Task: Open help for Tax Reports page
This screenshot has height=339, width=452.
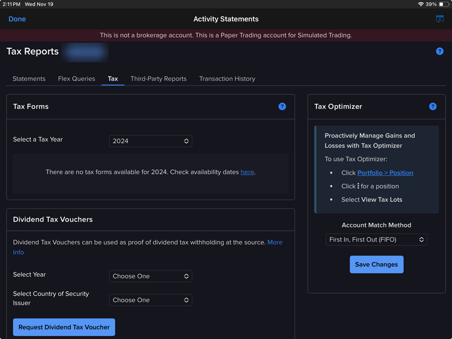Action: 439,51
